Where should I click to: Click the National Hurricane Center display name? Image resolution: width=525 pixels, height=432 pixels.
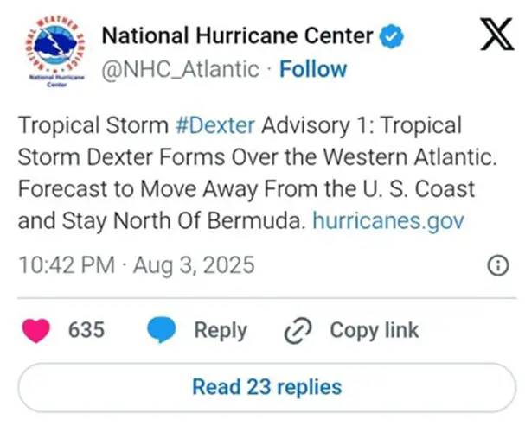pos(237,35)
